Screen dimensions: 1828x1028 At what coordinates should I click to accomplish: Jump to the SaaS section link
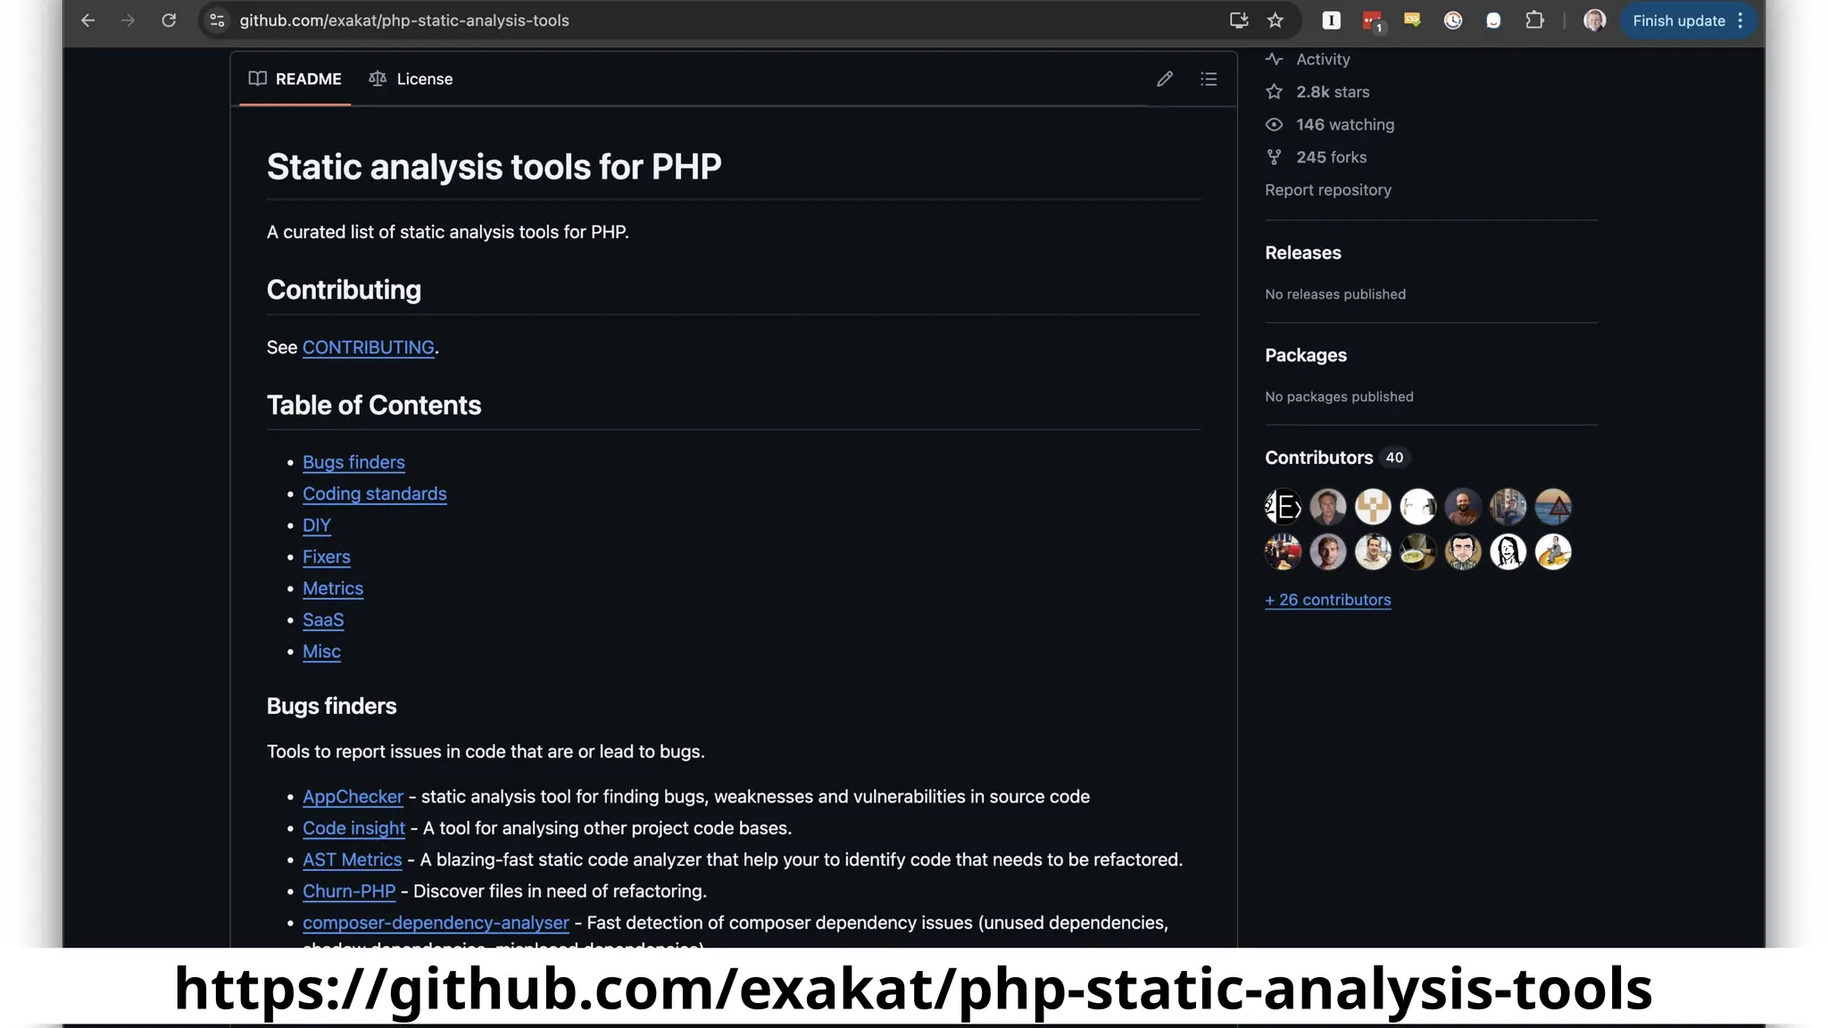[322, 619]
